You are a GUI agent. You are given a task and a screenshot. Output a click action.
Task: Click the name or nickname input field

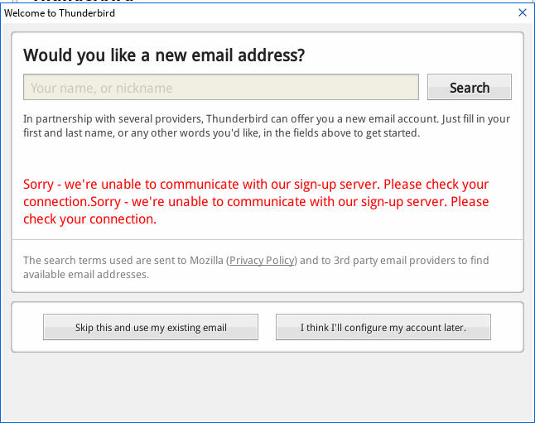point(220,88)
